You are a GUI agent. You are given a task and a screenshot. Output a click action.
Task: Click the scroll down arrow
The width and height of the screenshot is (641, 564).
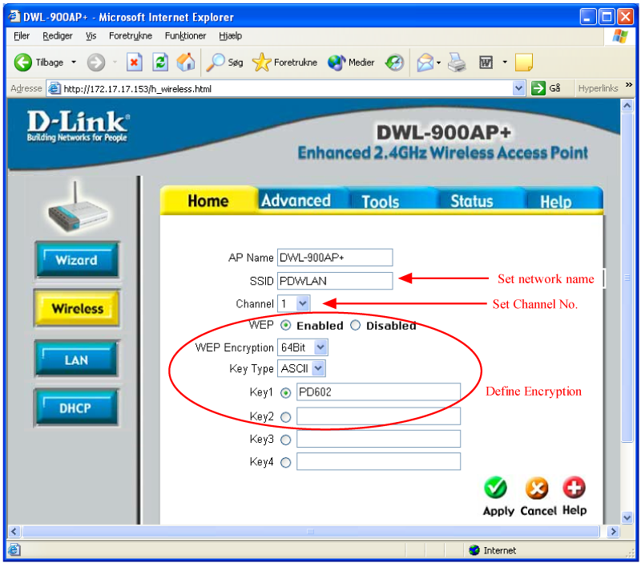pyautogui.click(x=627, y=517)
